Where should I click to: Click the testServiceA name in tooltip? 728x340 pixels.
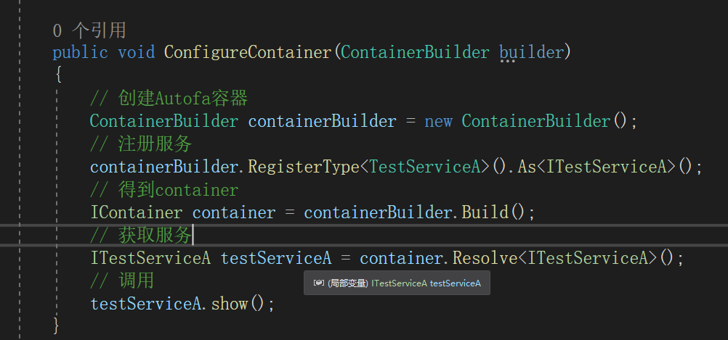pos(456,283)
